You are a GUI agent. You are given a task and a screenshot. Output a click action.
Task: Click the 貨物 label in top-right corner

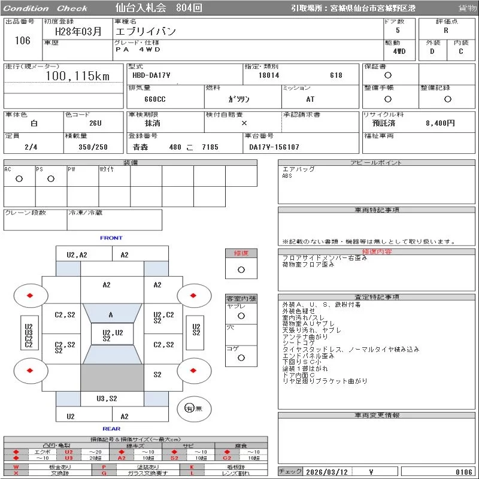pyautogui.click(x=467, y=8)
